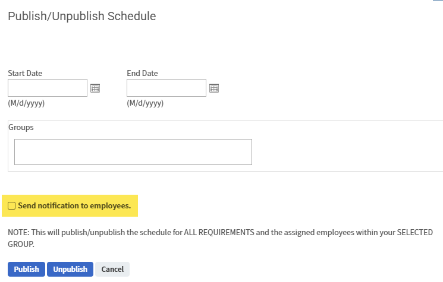
Task: Click the Publish/Unpublish Schedule heading
Action: (x=81, y=17)
